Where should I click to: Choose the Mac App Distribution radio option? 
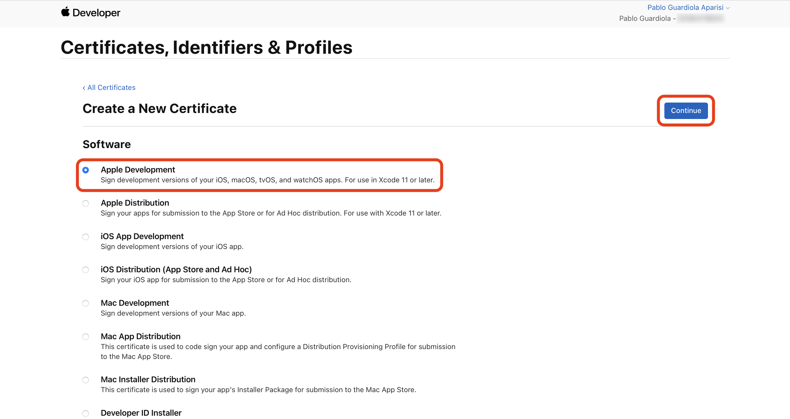tap(86, 337)
